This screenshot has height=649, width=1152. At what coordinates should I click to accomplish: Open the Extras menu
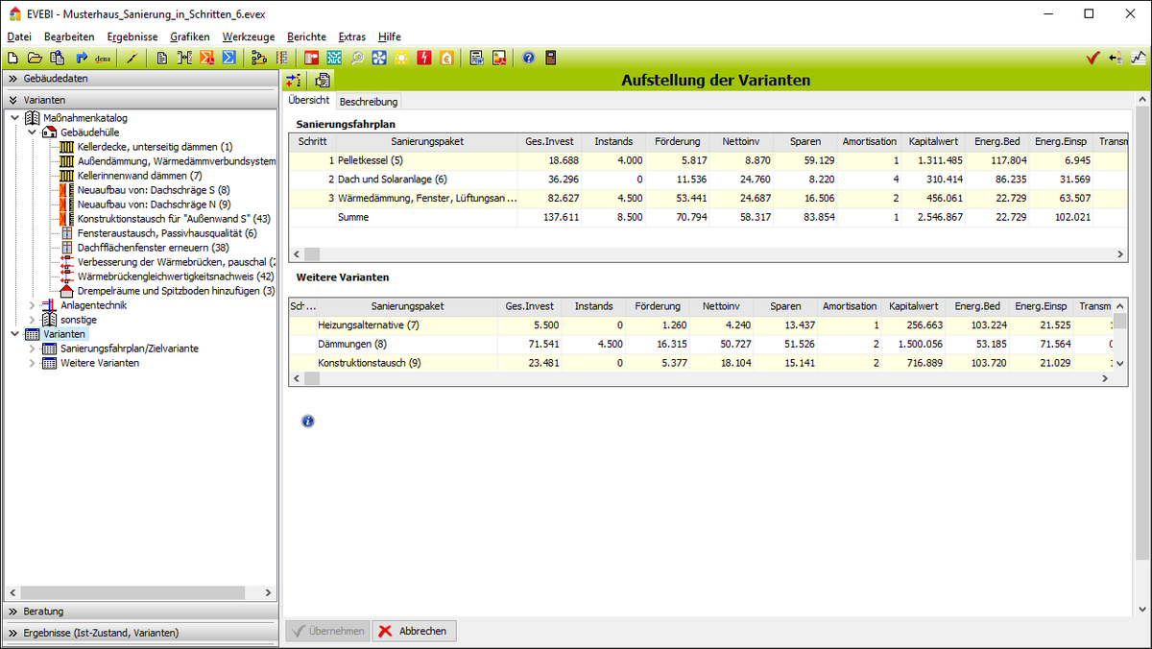[x=352, y=36]
